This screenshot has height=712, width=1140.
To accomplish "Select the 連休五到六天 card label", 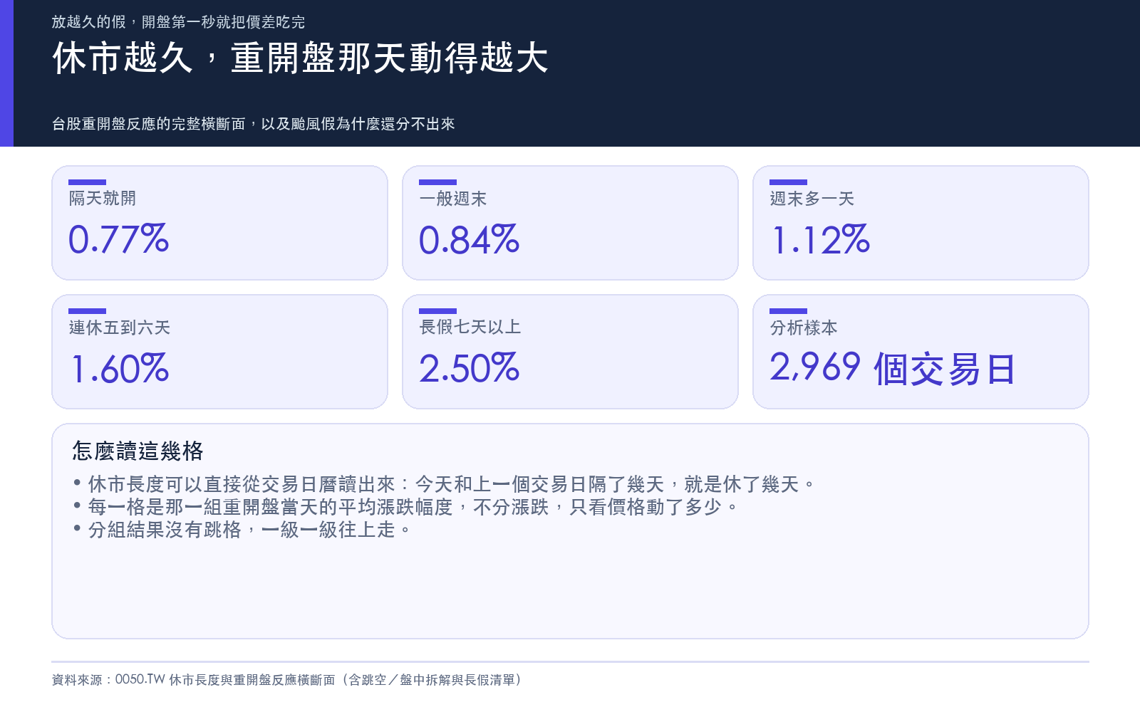I will pos(120,328).
